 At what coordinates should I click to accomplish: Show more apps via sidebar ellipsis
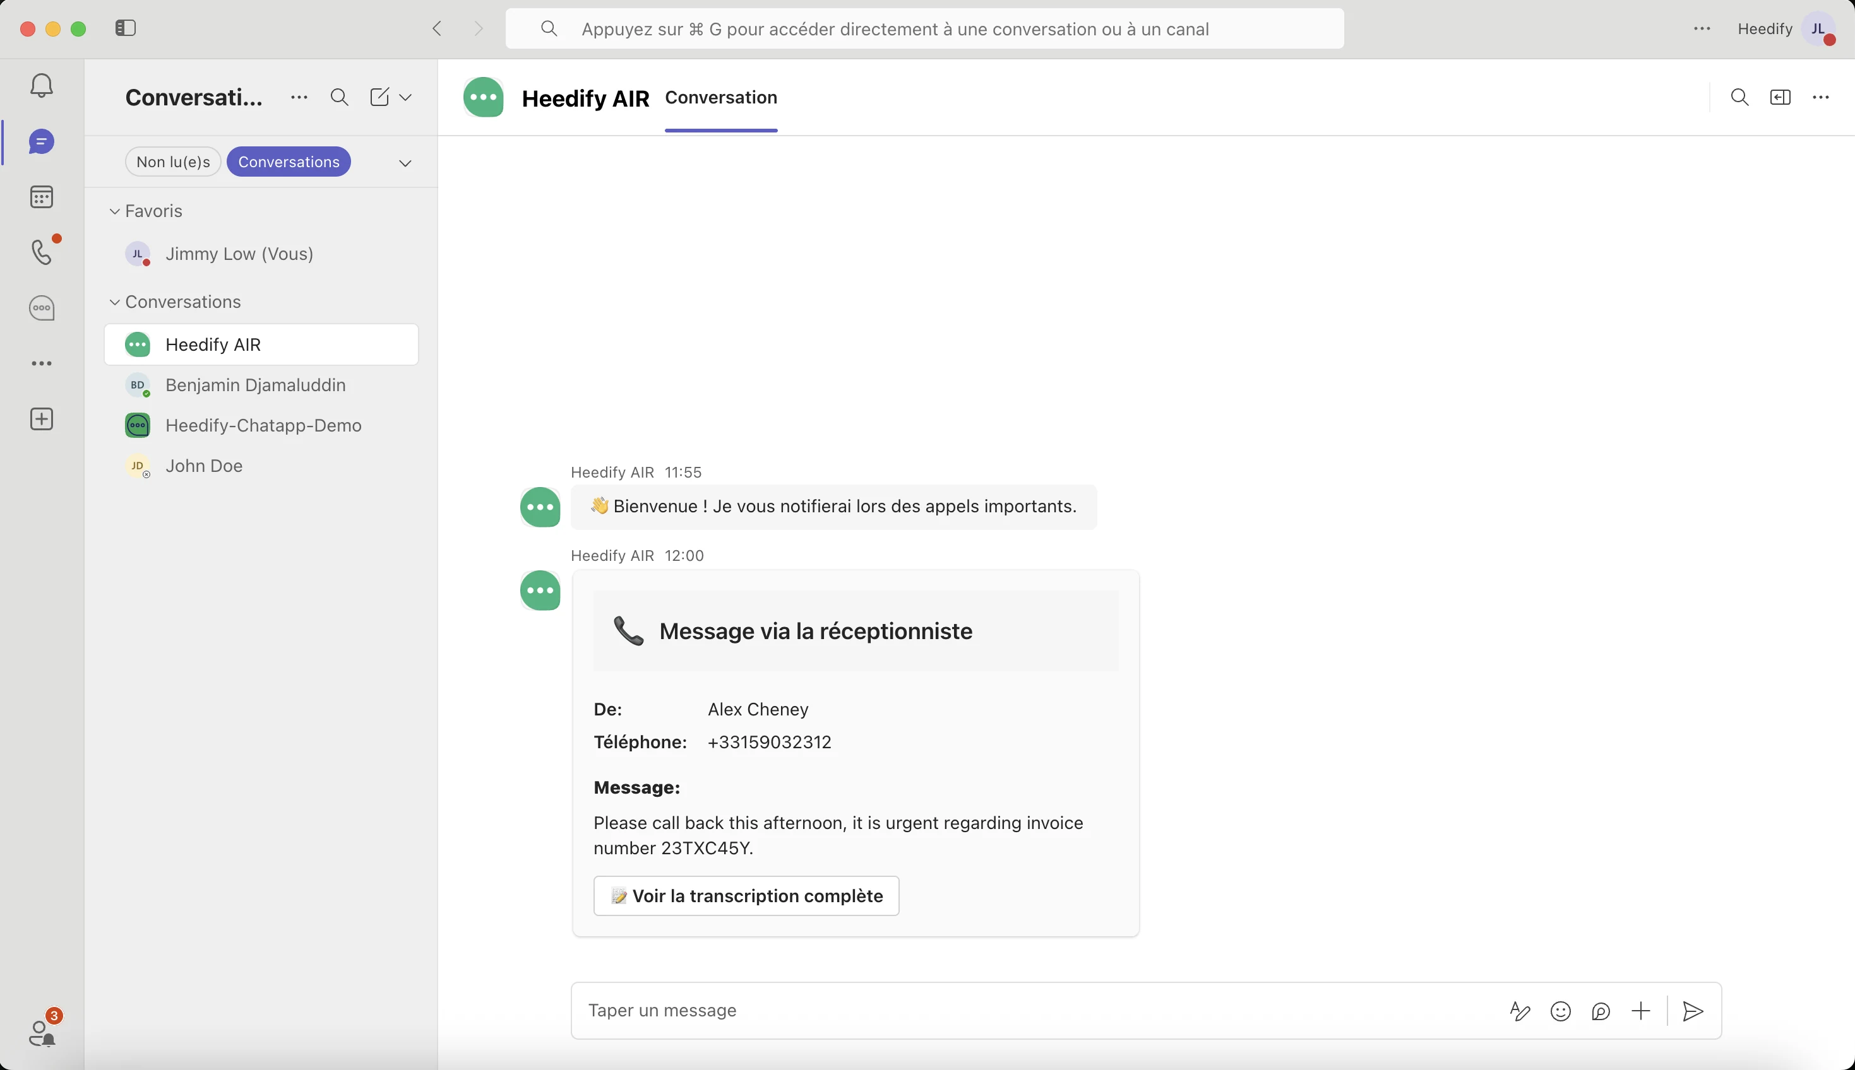tap(42, 363)
